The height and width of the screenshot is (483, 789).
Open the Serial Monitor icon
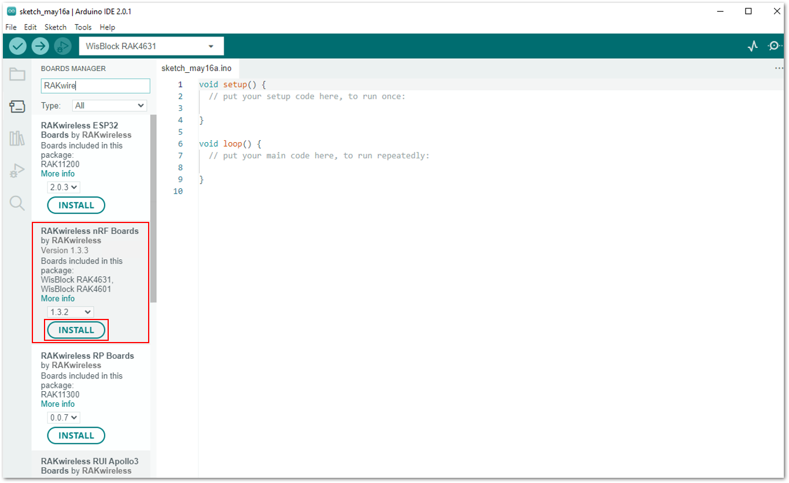[775, 46]
